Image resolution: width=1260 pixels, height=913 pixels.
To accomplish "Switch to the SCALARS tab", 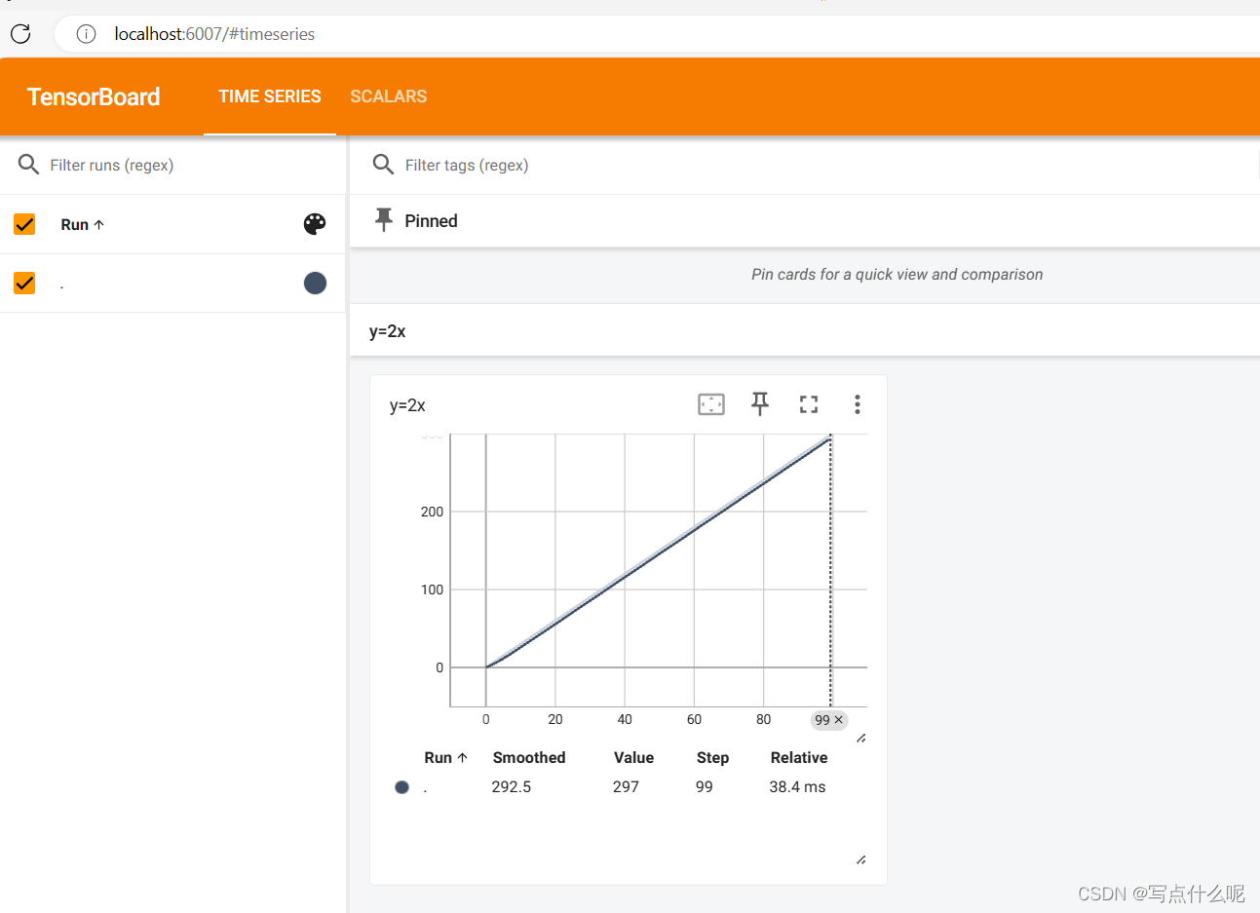I will tap(389, 96).
